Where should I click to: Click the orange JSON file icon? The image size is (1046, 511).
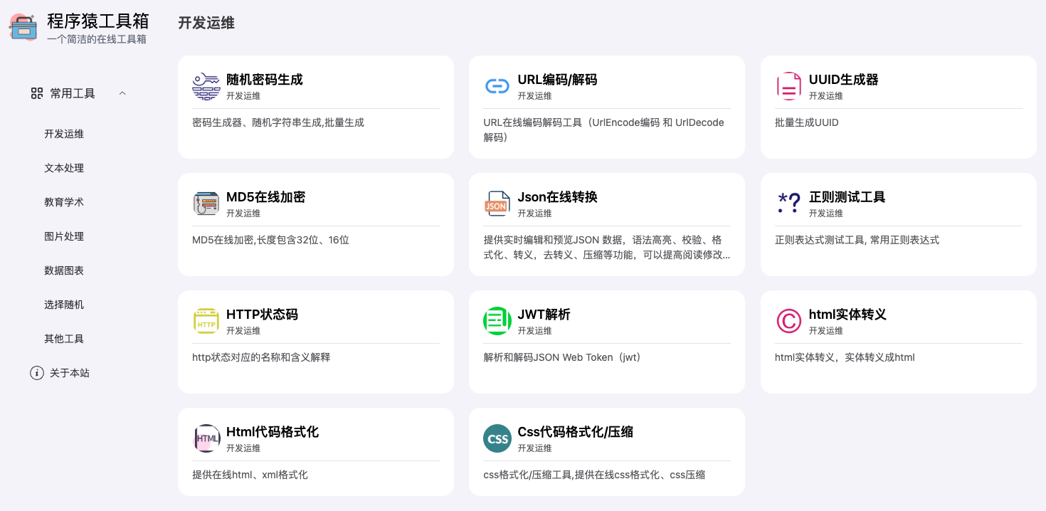point(497,204)
